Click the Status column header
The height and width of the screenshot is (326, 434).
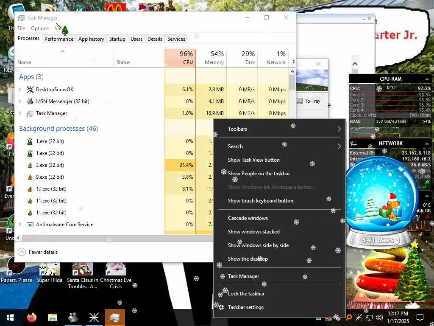tap(139, 58)
